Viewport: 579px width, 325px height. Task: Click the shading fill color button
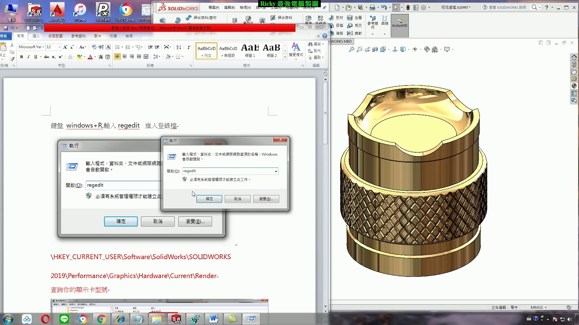(x=168, y=57)
